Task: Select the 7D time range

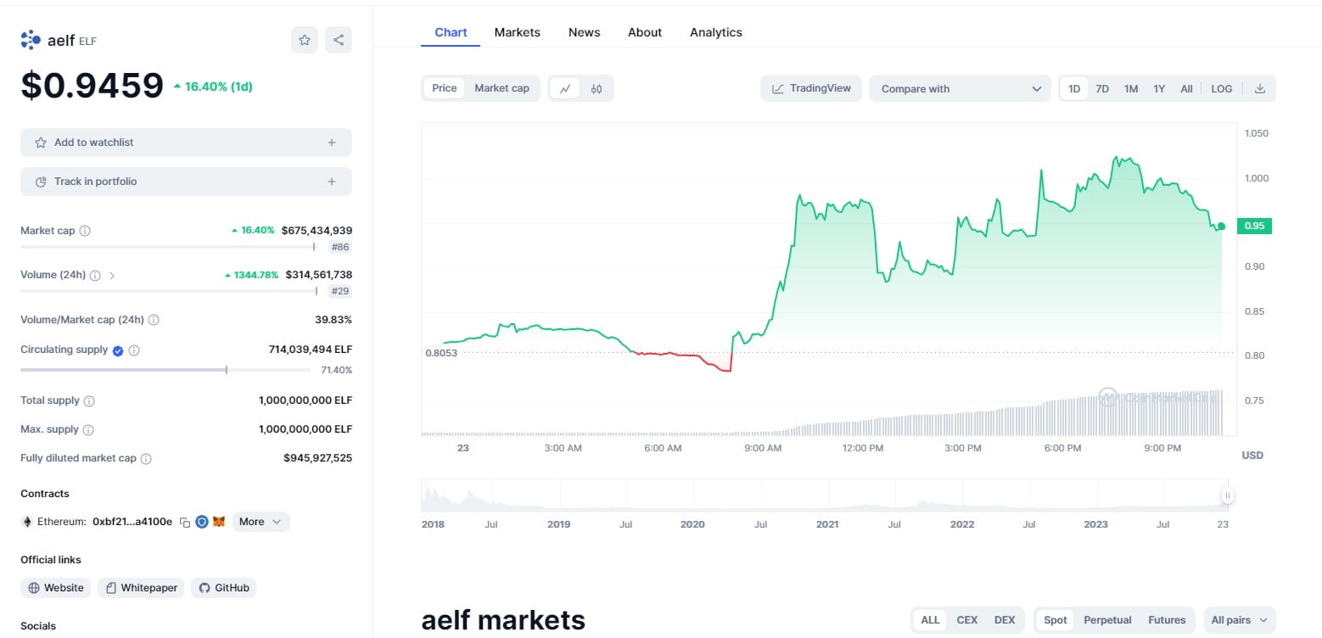Action: click(x=1102, y=88)
